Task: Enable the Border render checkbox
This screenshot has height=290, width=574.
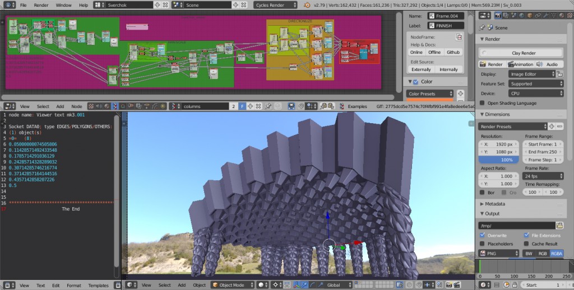Action: pos(482,193)
